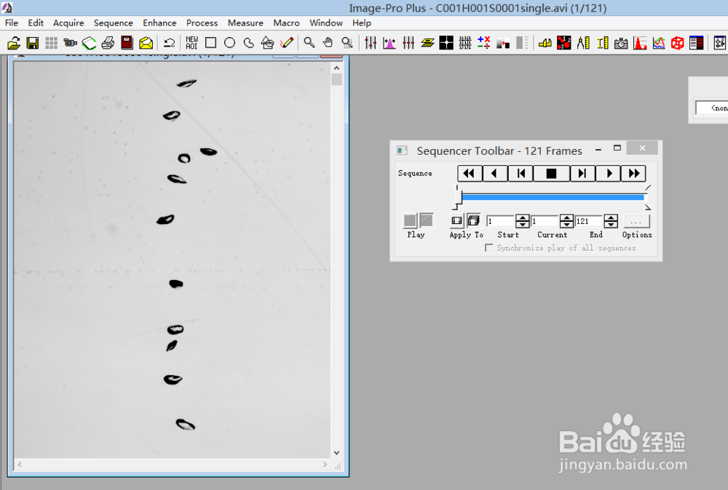The image size is (728, 490).
Task: Open the Acquire menu
Action: tap(68, 23)
